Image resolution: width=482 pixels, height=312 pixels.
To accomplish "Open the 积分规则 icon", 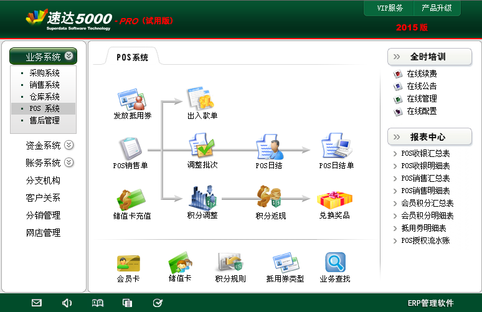I will click(x=230, y=262).
